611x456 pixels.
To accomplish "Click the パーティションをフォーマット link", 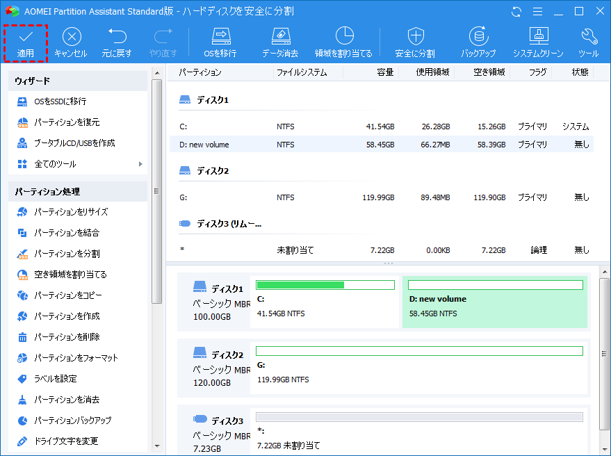I will pos(76,358).
